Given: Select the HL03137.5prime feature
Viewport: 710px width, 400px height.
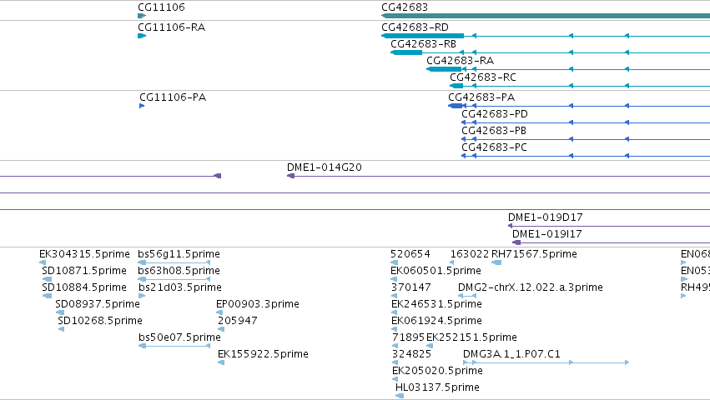Looking at the screenshot, I should [437, 387].
